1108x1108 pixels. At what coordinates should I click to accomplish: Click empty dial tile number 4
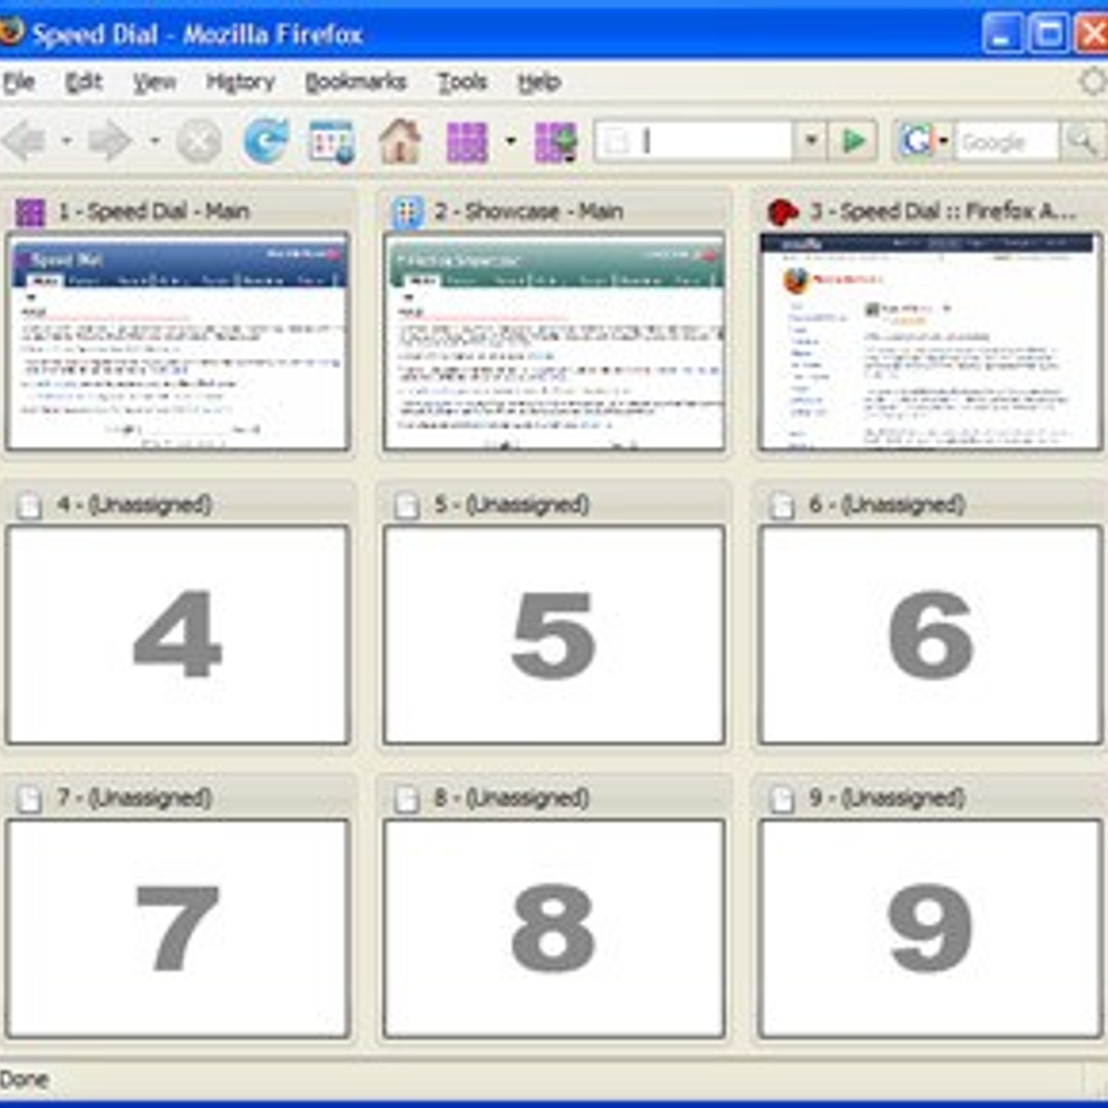[x=178, y=635]
